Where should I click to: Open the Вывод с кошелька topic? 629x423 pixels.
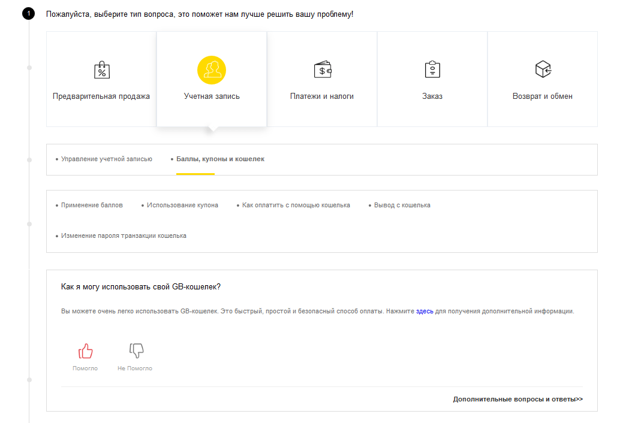tap(402, 206)
